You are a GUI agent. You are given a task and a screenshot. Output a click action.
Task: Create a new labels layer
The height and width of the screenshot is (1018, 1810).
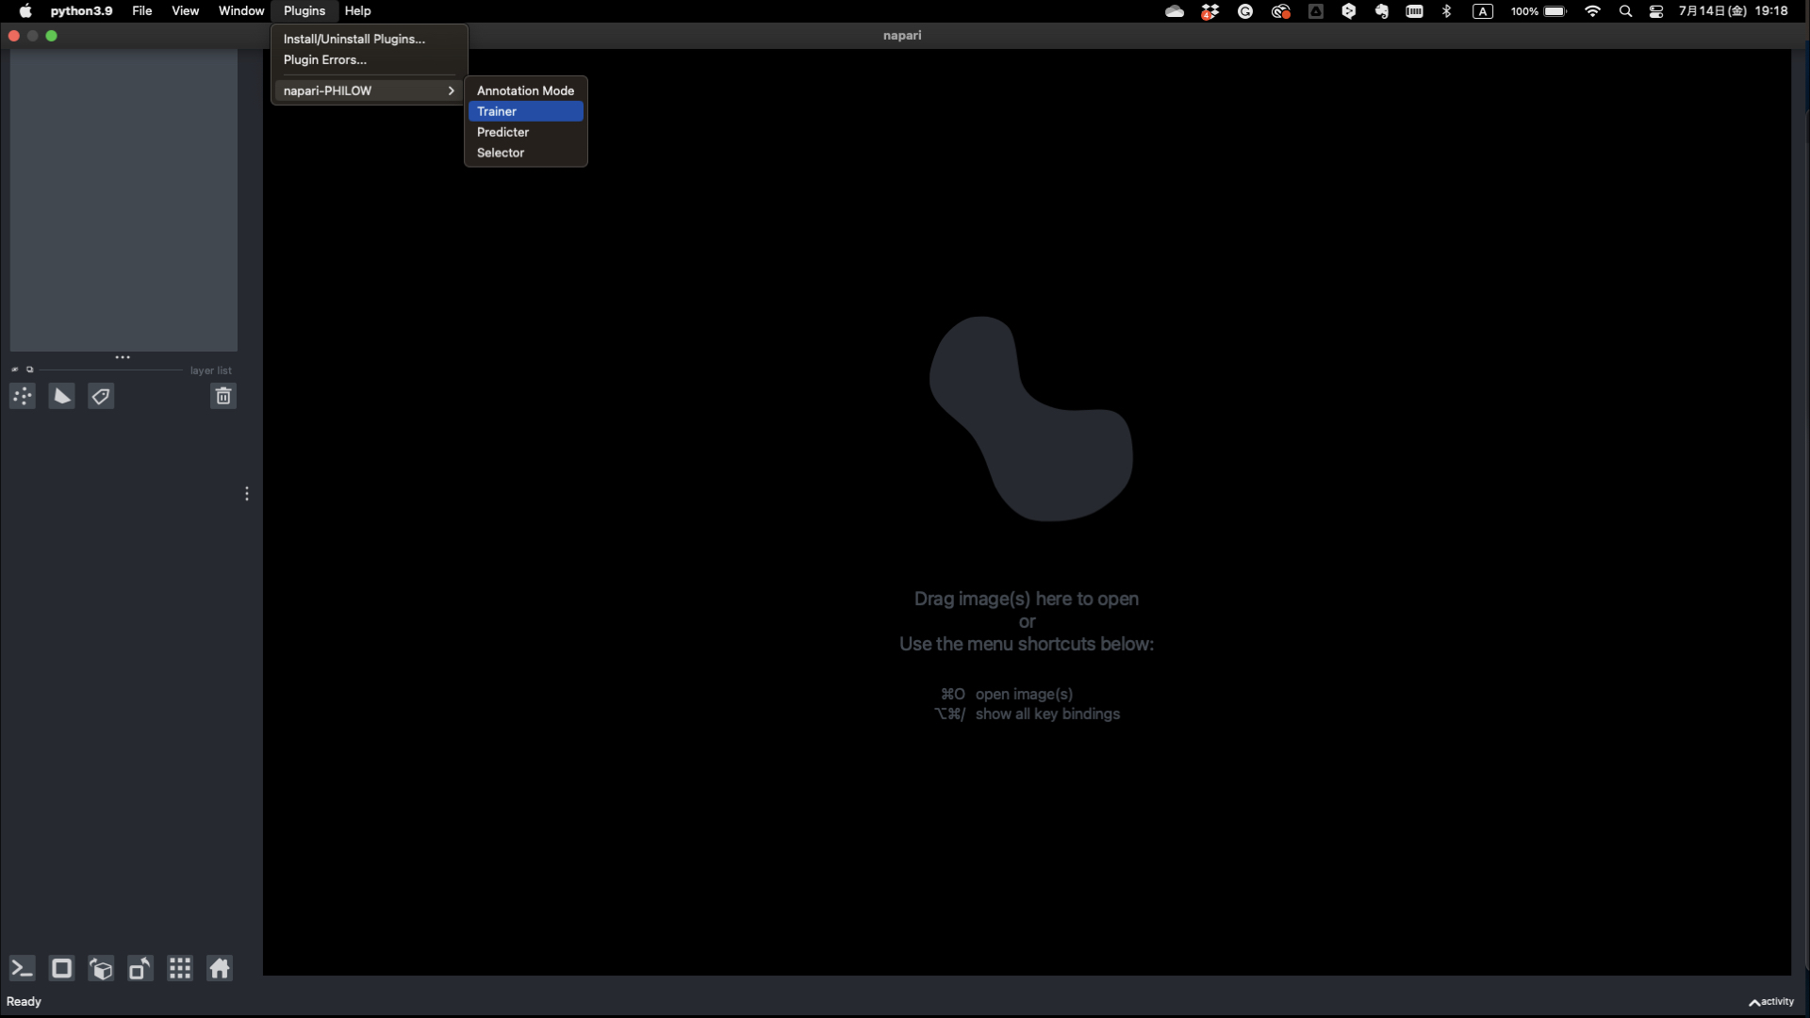[x=101, y=396]
